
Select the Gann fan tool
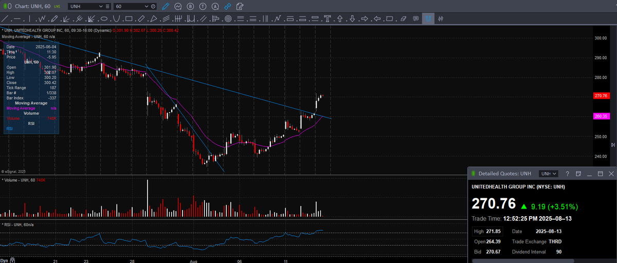click(91, 19)
